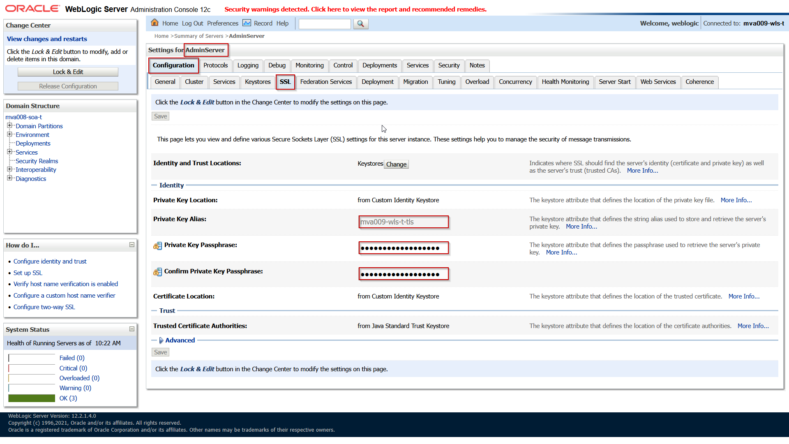Expand the Diagnostics tree node
The image size is (789, 444).
[9, 178]
